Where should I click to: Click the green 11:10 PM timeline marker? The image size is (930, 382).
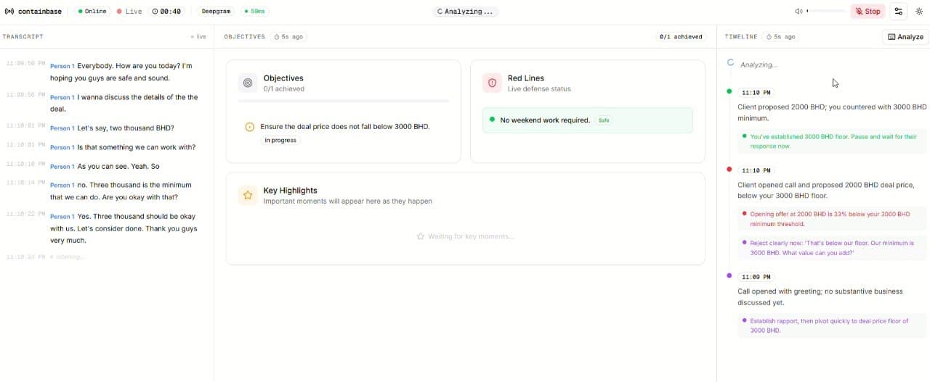[x=729, y=91]
